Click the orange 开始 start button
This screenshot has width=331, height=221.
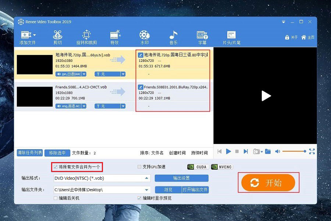268,183
